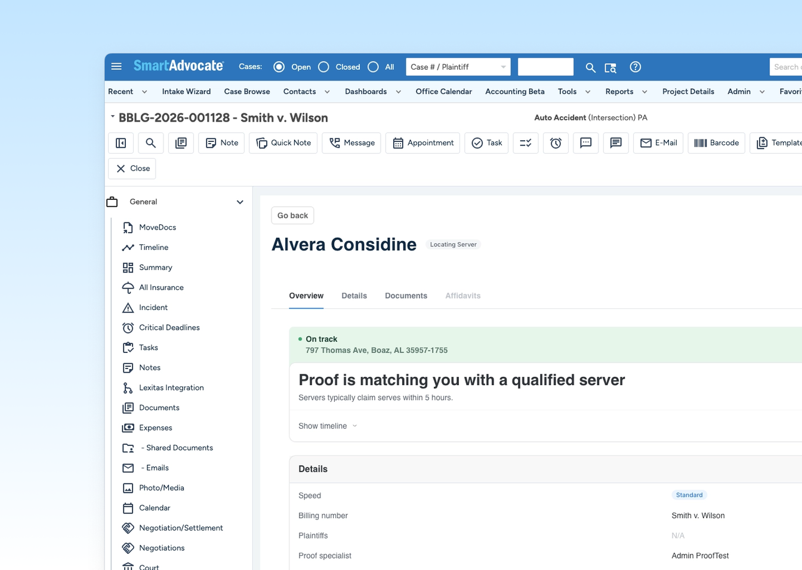Click the Negotiation/Settlement handshake icon

click(x=128, y=528)
